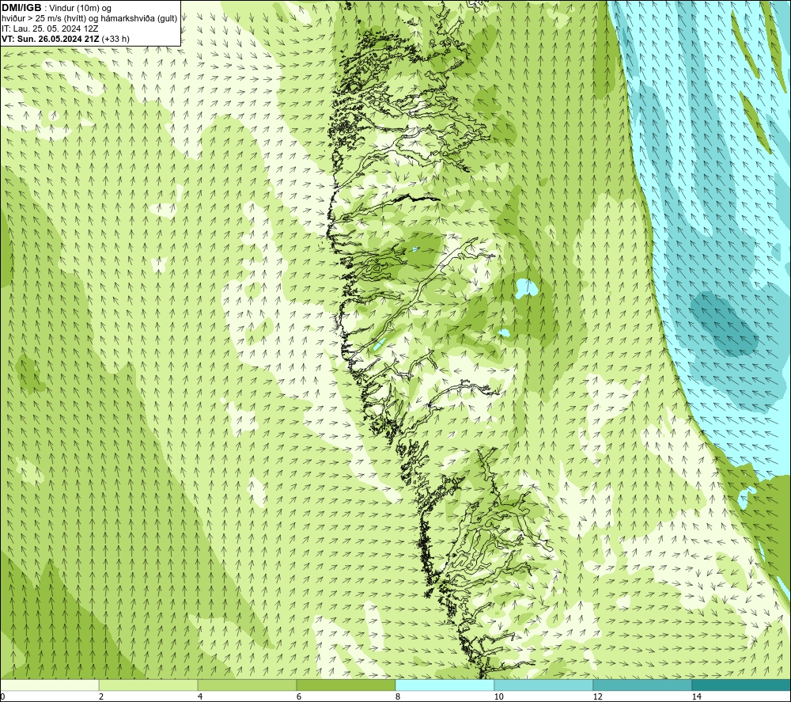Click the 10–12 m/s teal scale segment
Image resolution: width=791 pixels, height=702 pixels.
[x=544, y=685]
